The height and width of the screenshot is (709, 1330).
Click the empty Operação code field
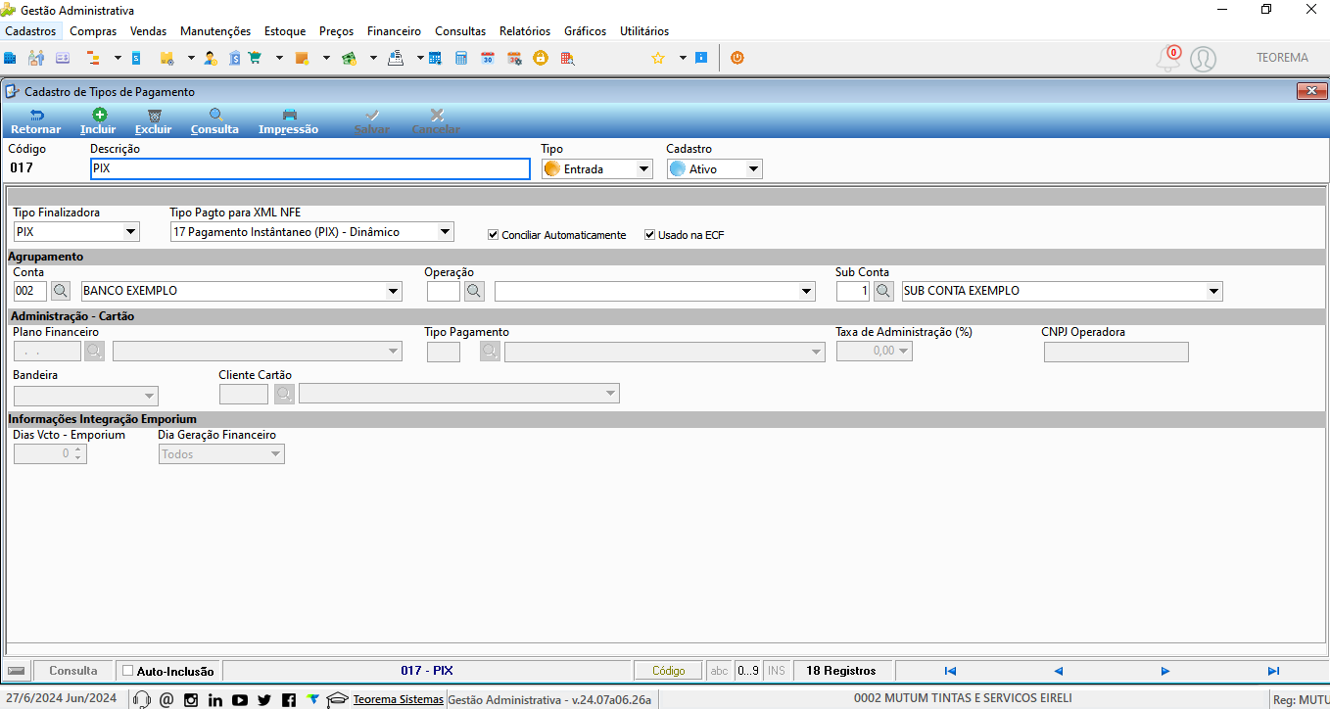tap(444, 291)
